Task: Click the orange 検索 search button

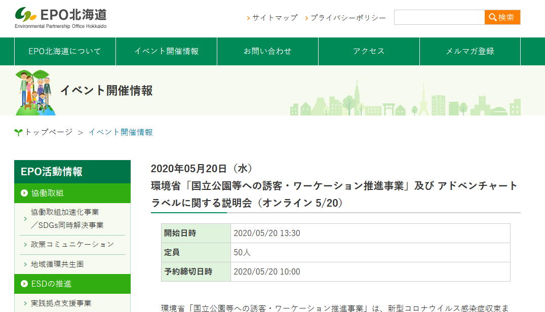Action: 502,17
